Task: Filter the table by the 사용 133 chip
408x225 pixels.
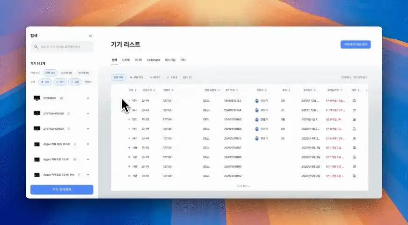Action: coord(137,77)
